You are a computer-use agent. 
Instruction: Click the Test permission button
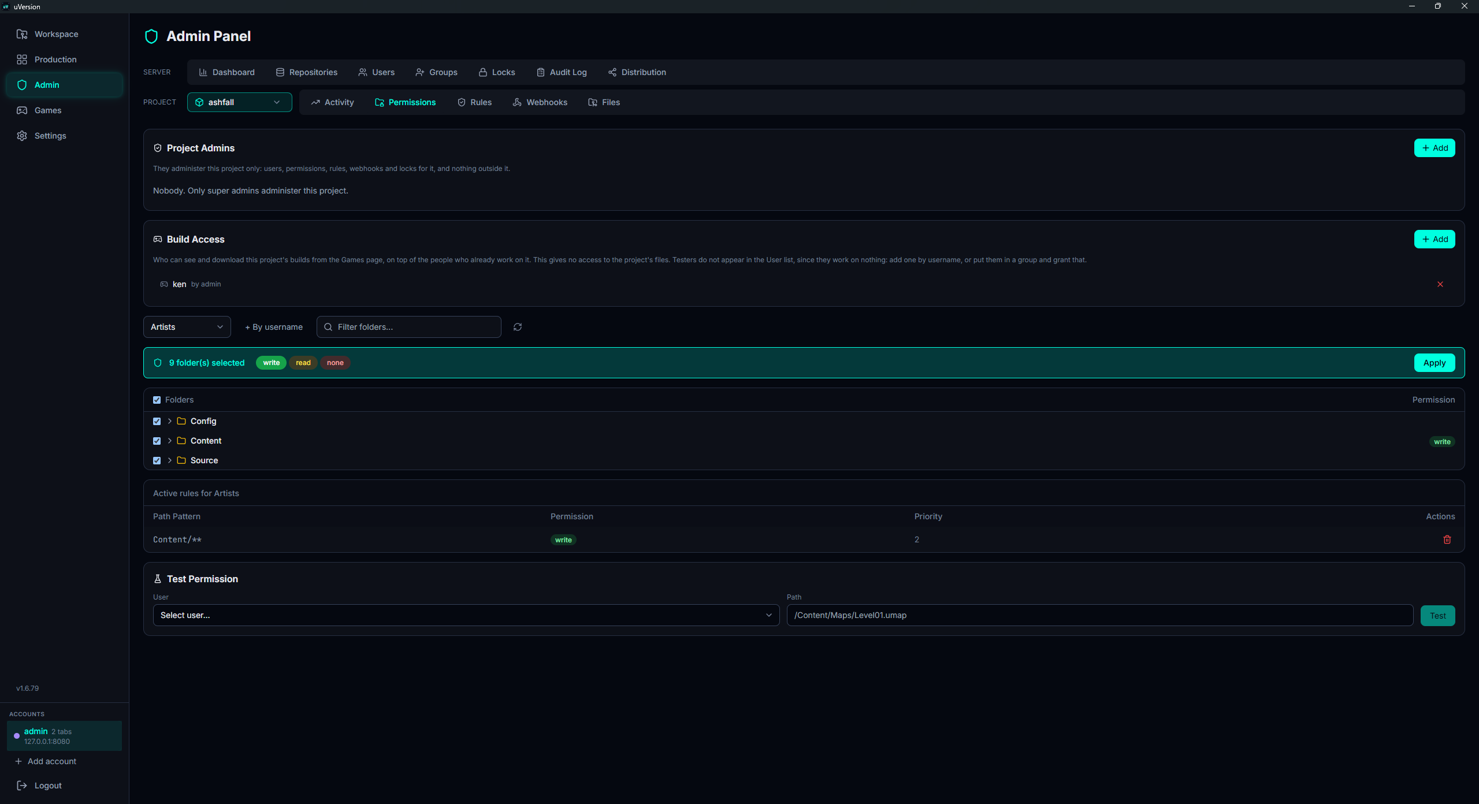[1438, 616]
